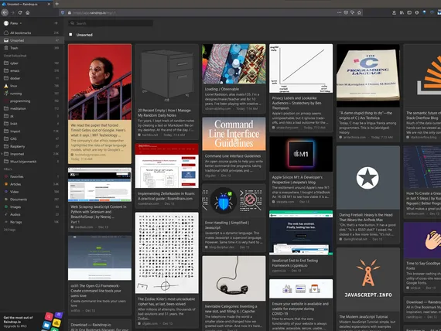This screenshot has height=331, width=441.
Task: Click the shield tracking protection icon
Action: (63, 12)
